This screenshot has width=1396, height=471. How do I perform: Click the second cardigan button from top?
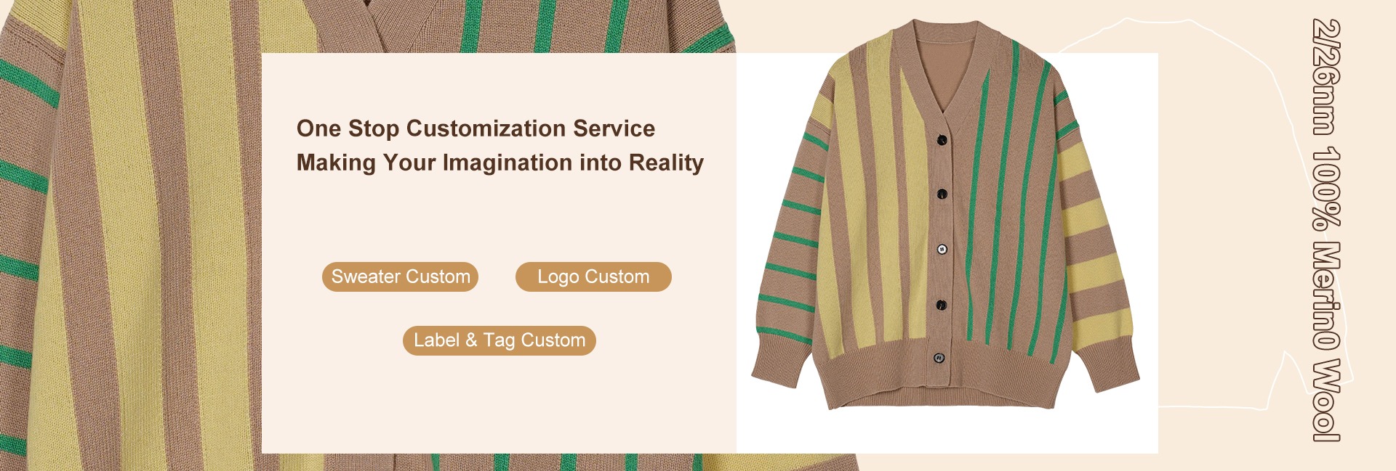(942, 194)
